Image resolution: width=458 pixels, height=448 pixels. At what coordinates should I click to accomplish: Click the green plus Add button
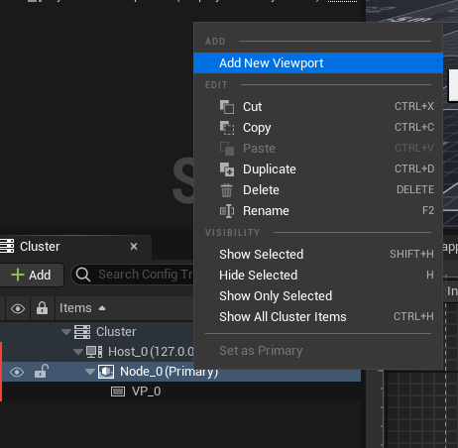tap(32, 275)
